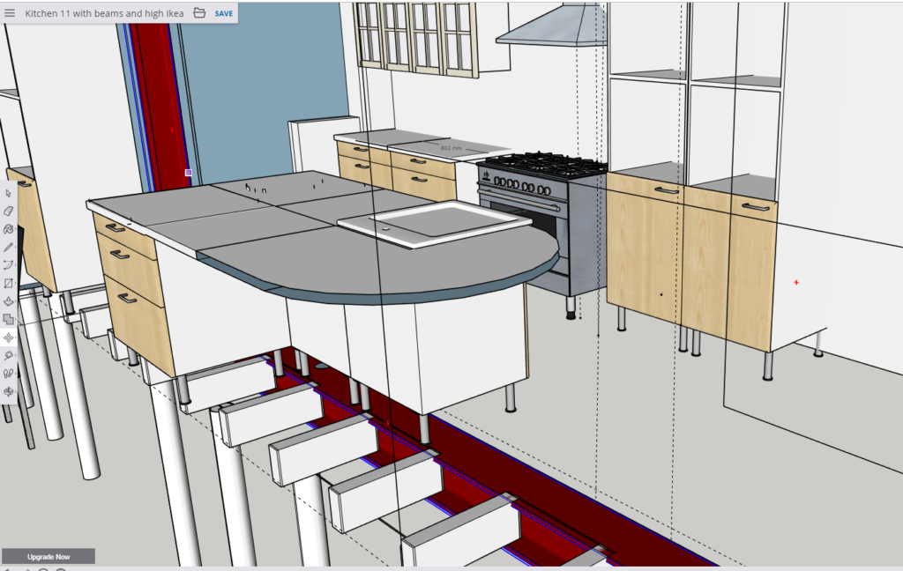
Task: Activate the Walk footprints tool
Action: [9, 374]
